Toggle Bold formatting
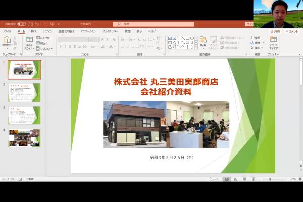 [60, 47]
